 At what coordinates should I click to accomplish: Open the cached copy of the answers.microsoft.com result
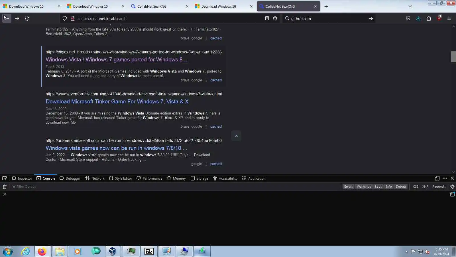coord(216,164)
